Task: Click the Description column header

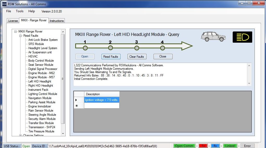Action: (102, 94)
